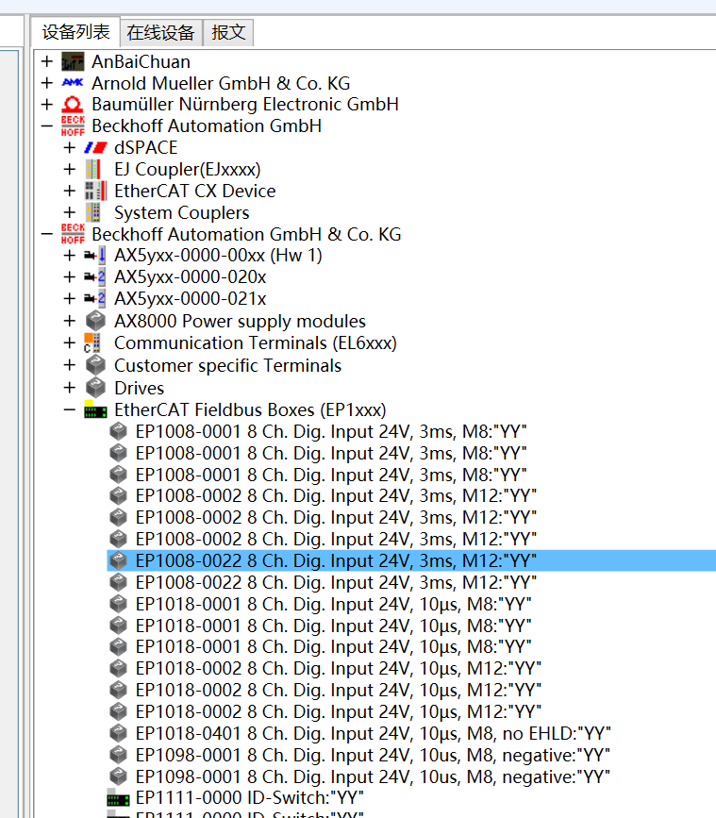Expand the EJ Coupler(EJxxxx) group
Screen dimensions: 716x818
(x=70, y=169)
